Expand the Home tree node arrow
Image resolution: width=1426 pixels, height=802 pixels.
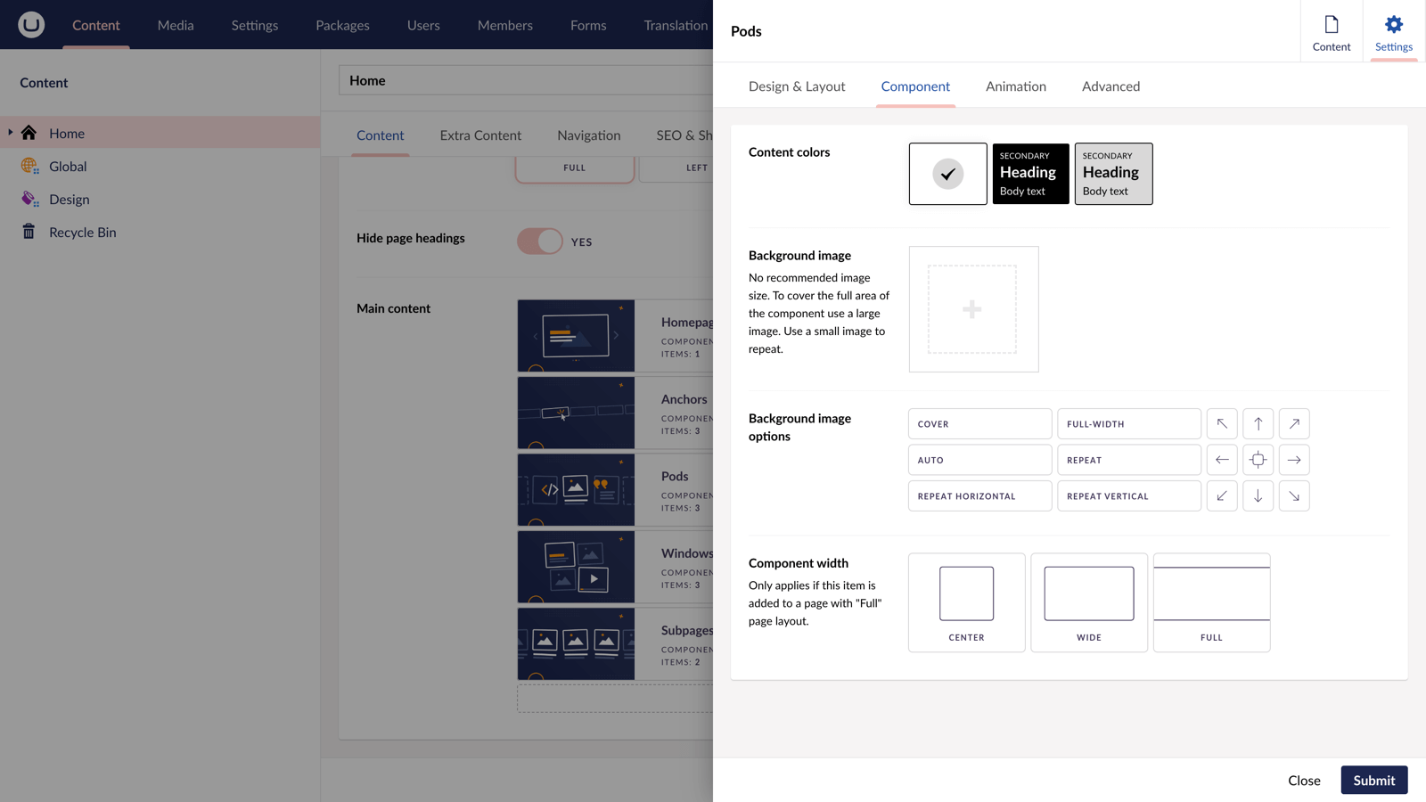click(x=11, y=133)
